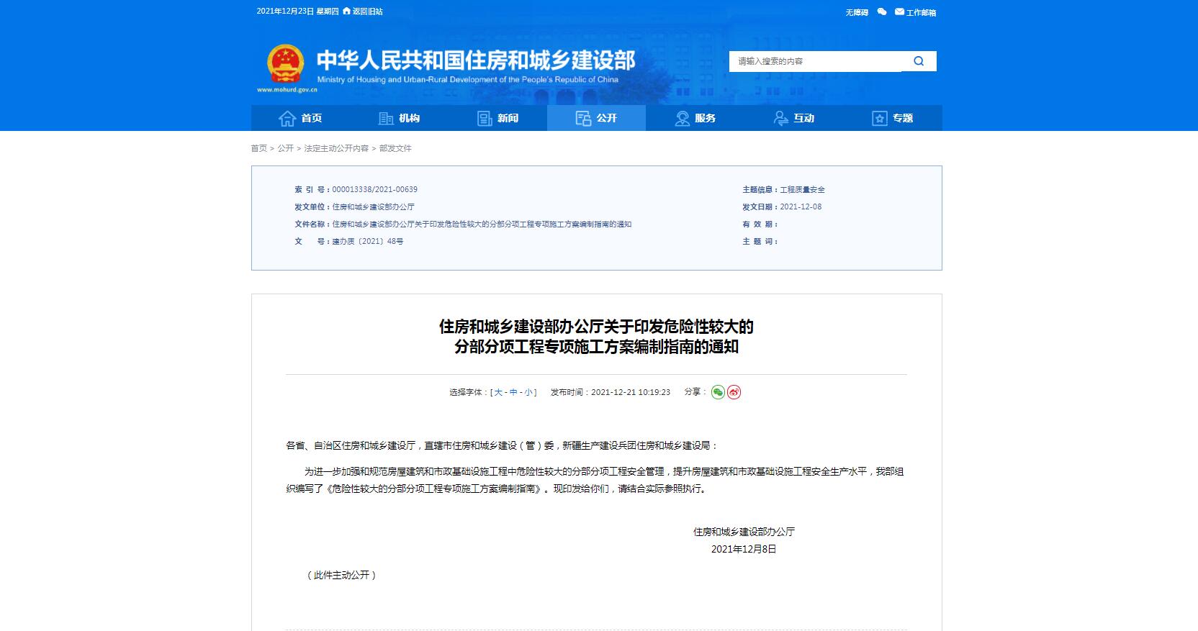This screenshot has width=1198, height=631.
Task: Set font size to 大
Action: pyautogui.click(x=498, y=392)
